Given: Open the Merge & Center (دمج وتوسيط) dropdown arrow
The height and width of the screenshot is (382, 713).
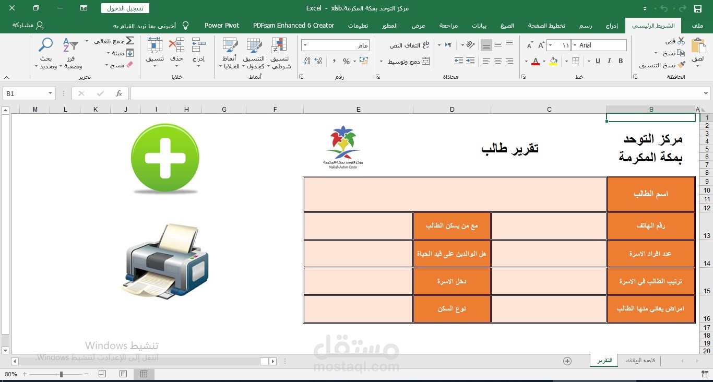Looking at the screenshot, I should 382,61.
